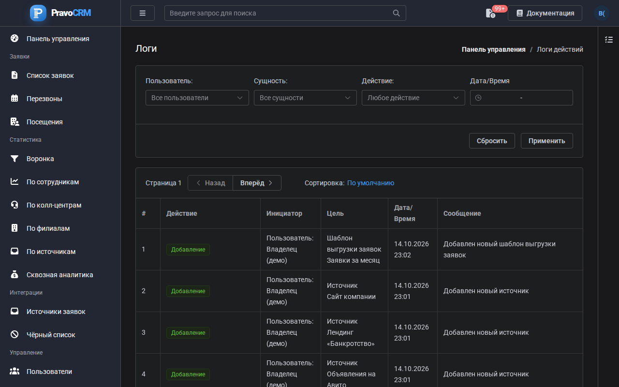
Task: Click the Логи page title
Action: (x=146, y=48)
